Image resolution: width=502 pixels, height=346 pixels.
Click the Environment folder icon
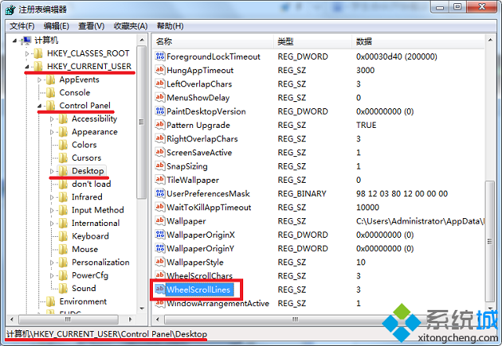(50, 301)
